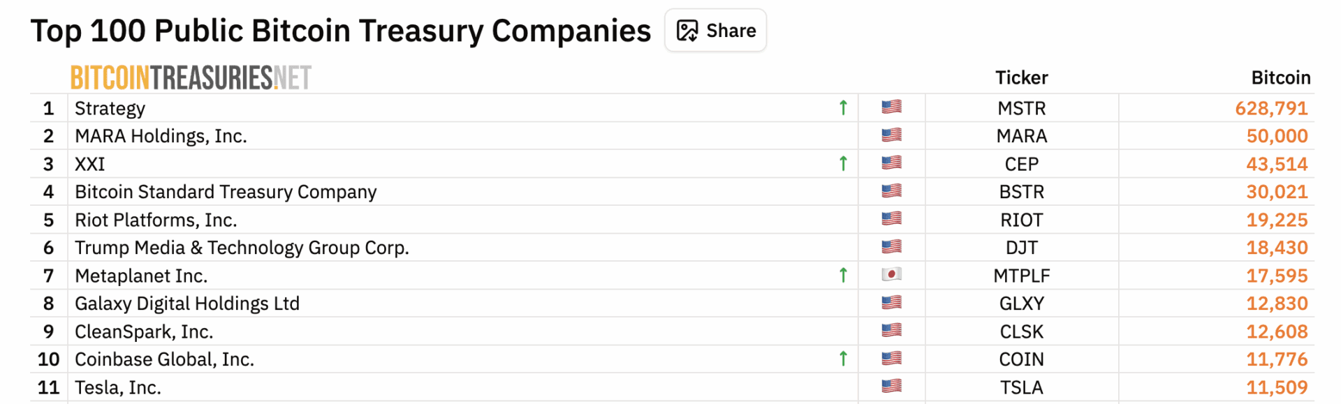Click the green arrow beside Metaplanet Inc.

tap(843, 275)
